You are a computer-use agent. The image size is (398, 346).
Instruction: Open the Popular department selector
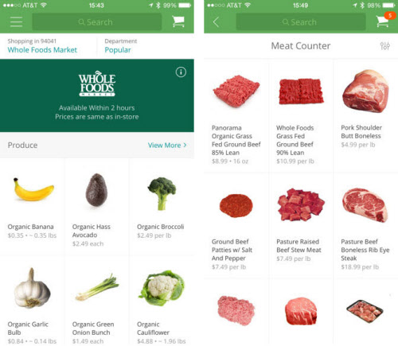pos(118,50)
